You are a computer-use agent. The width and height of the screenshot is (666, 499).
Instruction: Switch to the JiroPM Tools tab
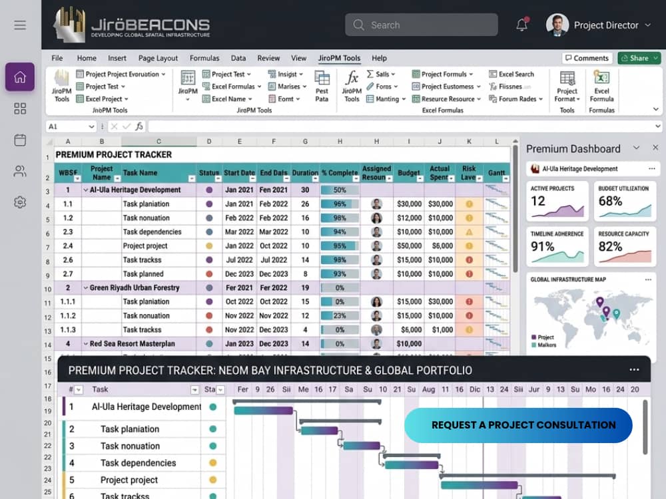(x=339, y=58)
